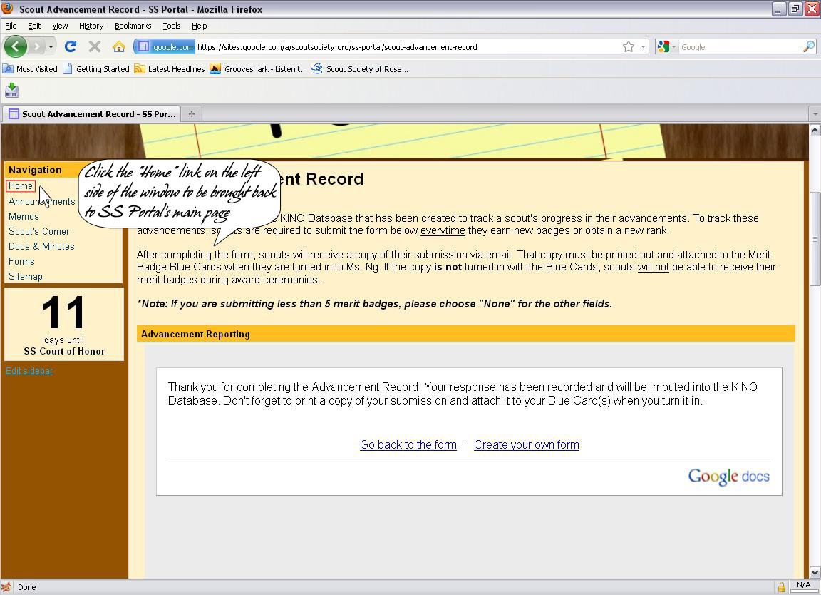
Task: Bookmark this page with the star icon
Action: [628, 47]
